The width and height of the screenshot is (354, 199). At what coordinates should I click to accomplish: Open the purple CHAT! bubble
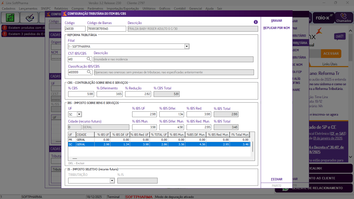tap(339, 37)
